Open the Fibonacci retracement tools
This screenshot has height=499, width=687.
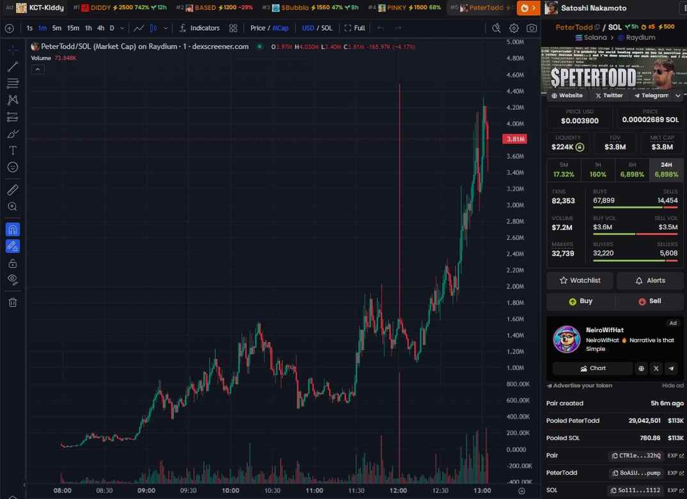[x=13, y=83]
